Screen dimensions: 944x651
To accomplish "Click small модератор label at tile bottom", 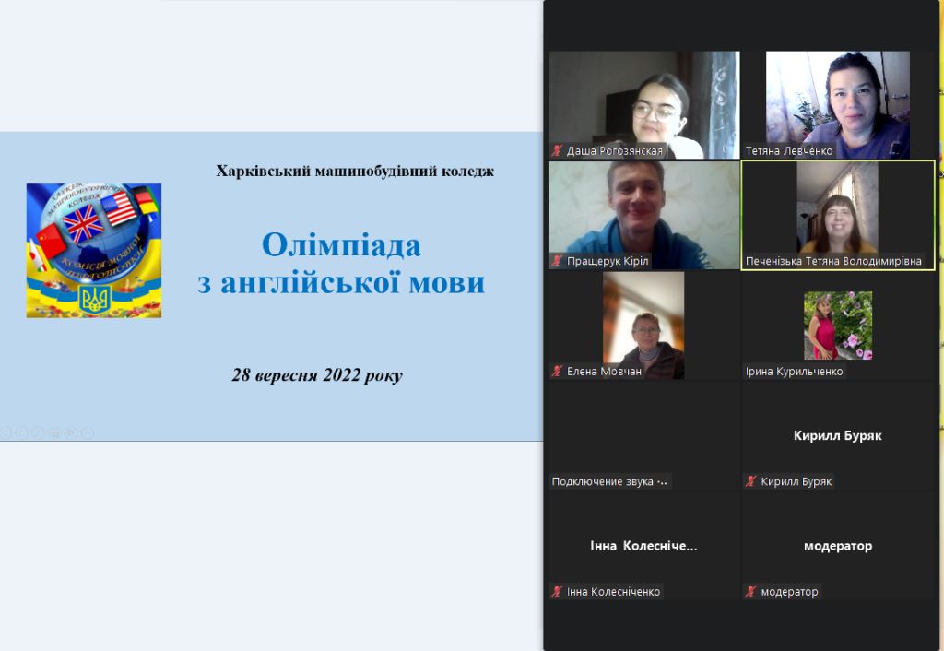I will click(789, 591).
